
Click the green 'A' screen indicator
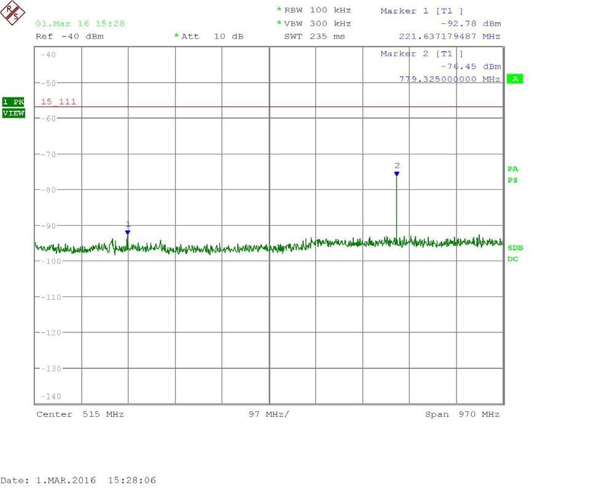point(515,79)
